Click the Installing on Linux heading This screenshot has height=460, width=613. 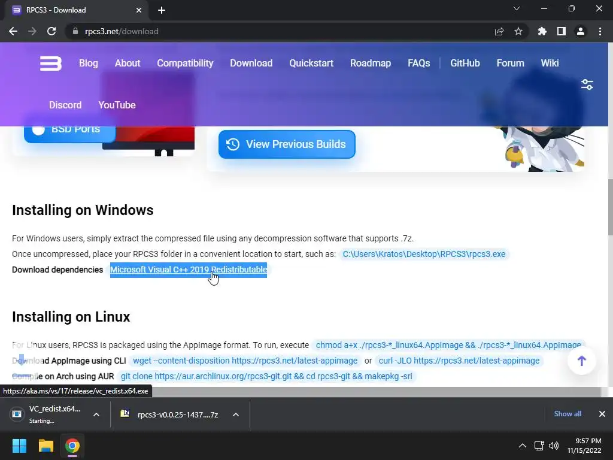point(71,317)
